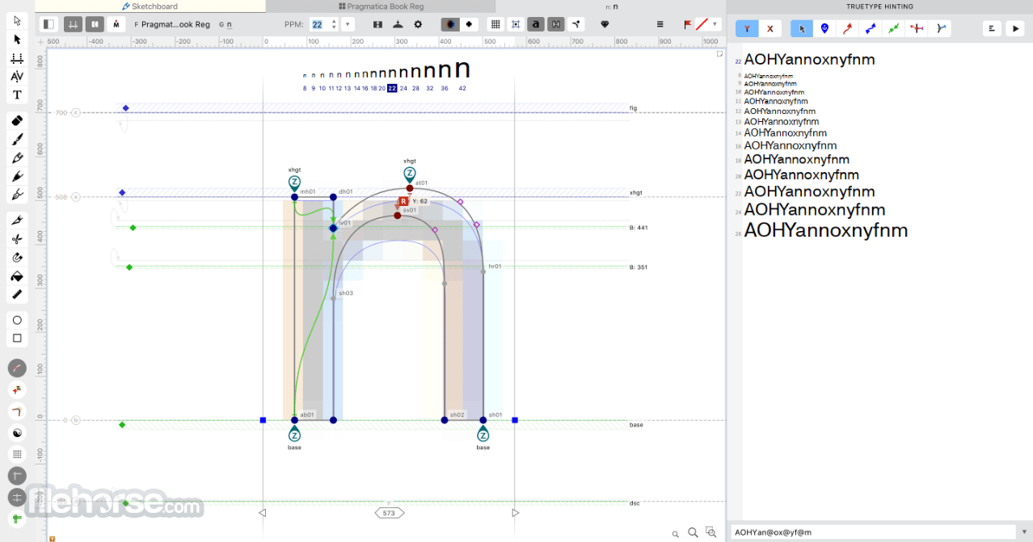This screenshot has height=542, width=1033.
Task: Switch to the Pragmatica Book Reg tab
Action: (x=380, y=6)
